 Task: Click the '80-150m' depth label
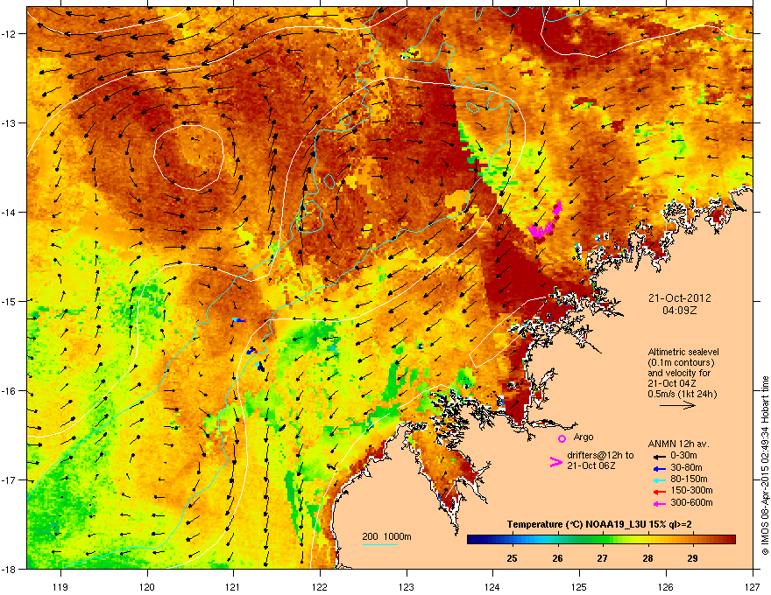point(689,479)
